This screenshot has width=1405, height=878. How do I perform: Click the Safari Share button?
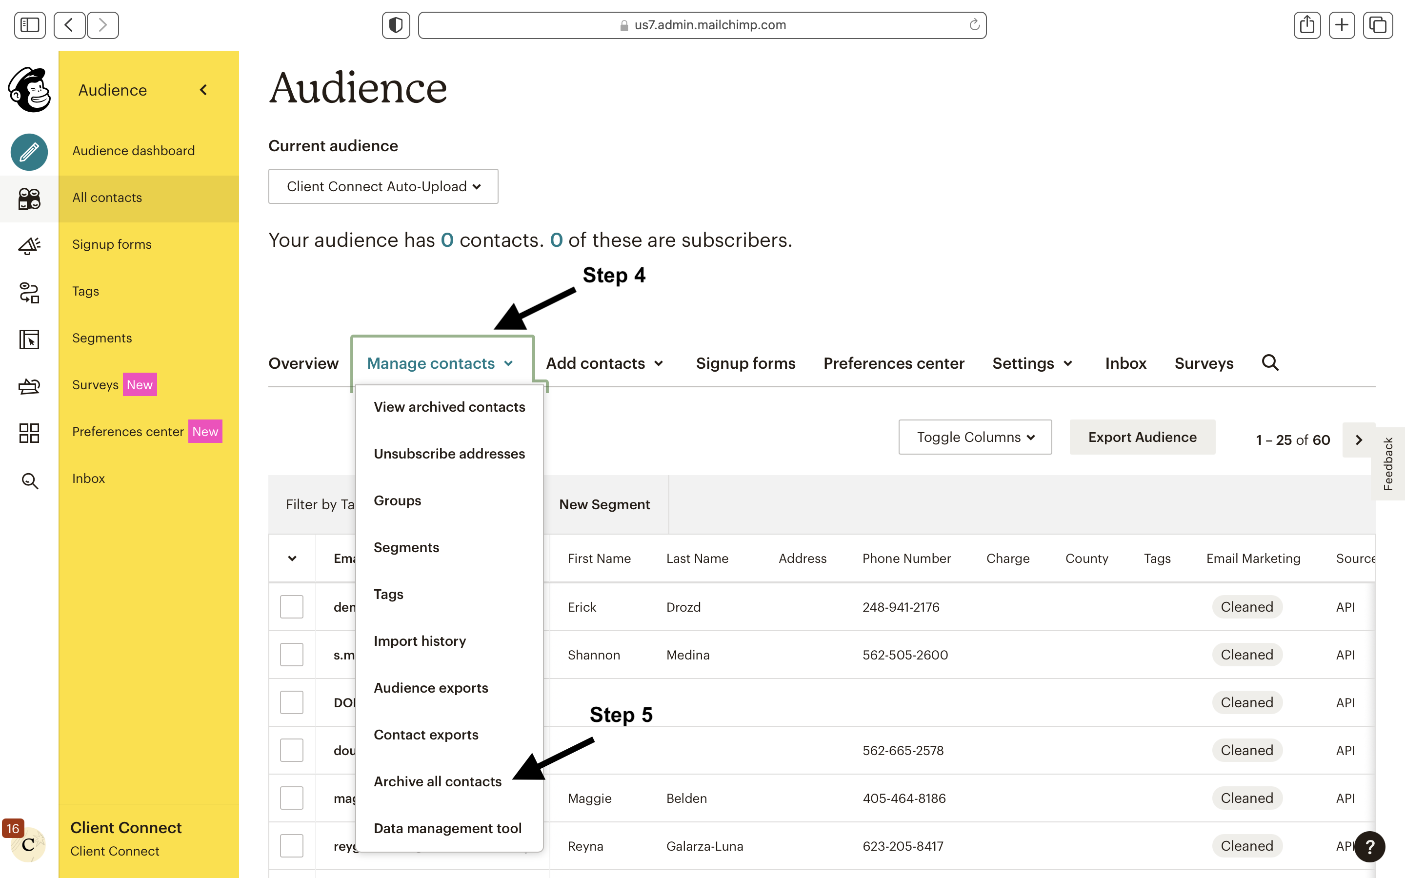tap(1307, 25)
